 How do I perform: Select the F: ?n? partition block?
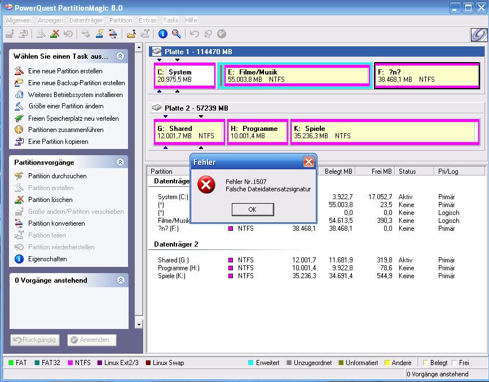tap(426, 76)
